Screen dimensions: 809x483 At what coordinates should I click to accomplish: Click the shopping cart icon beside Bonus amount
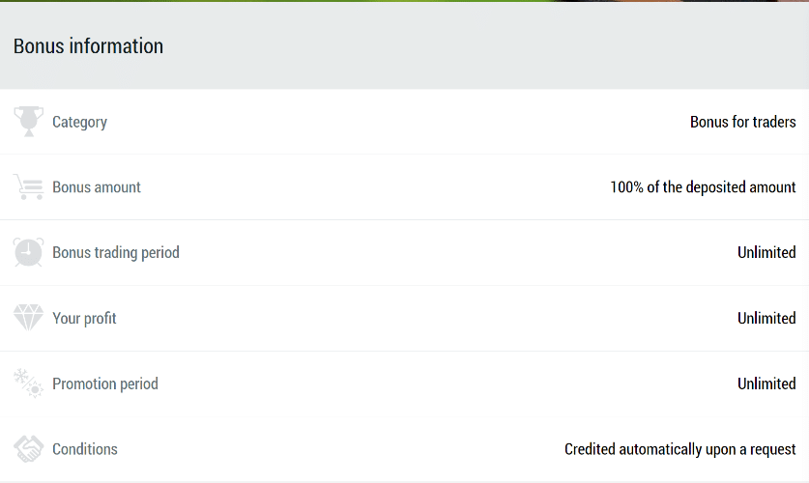[x=28, y=186]
